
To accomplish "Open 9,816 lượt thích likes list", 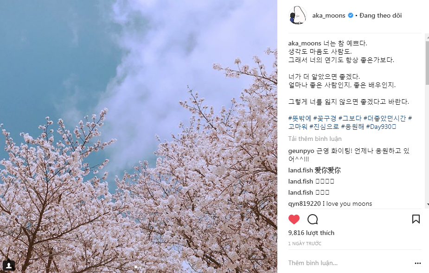I will [x=311, y=233].
